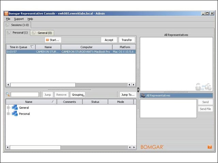The width and height of the screenshot is (218, 163).
Task: Switch to the Sessions (1:0) tab
Action: coord(17,25)
